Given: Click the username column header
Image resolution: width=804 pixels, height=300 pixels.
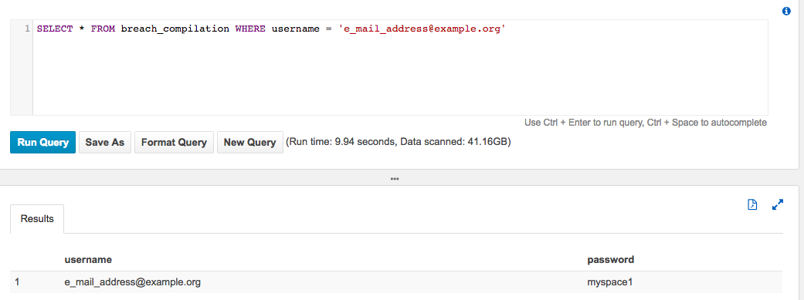Looking at the screenshot, I should 88,260.
